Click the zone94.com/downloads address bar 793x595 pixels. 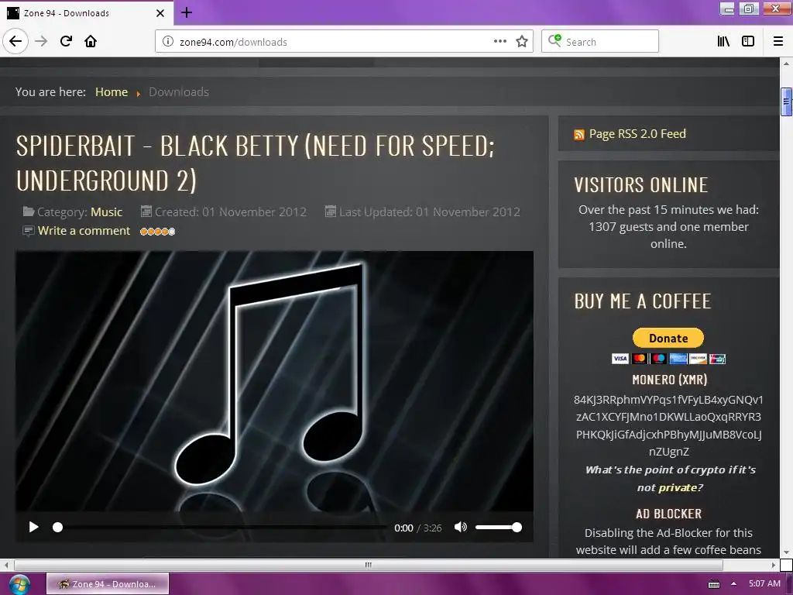(344, 42)
